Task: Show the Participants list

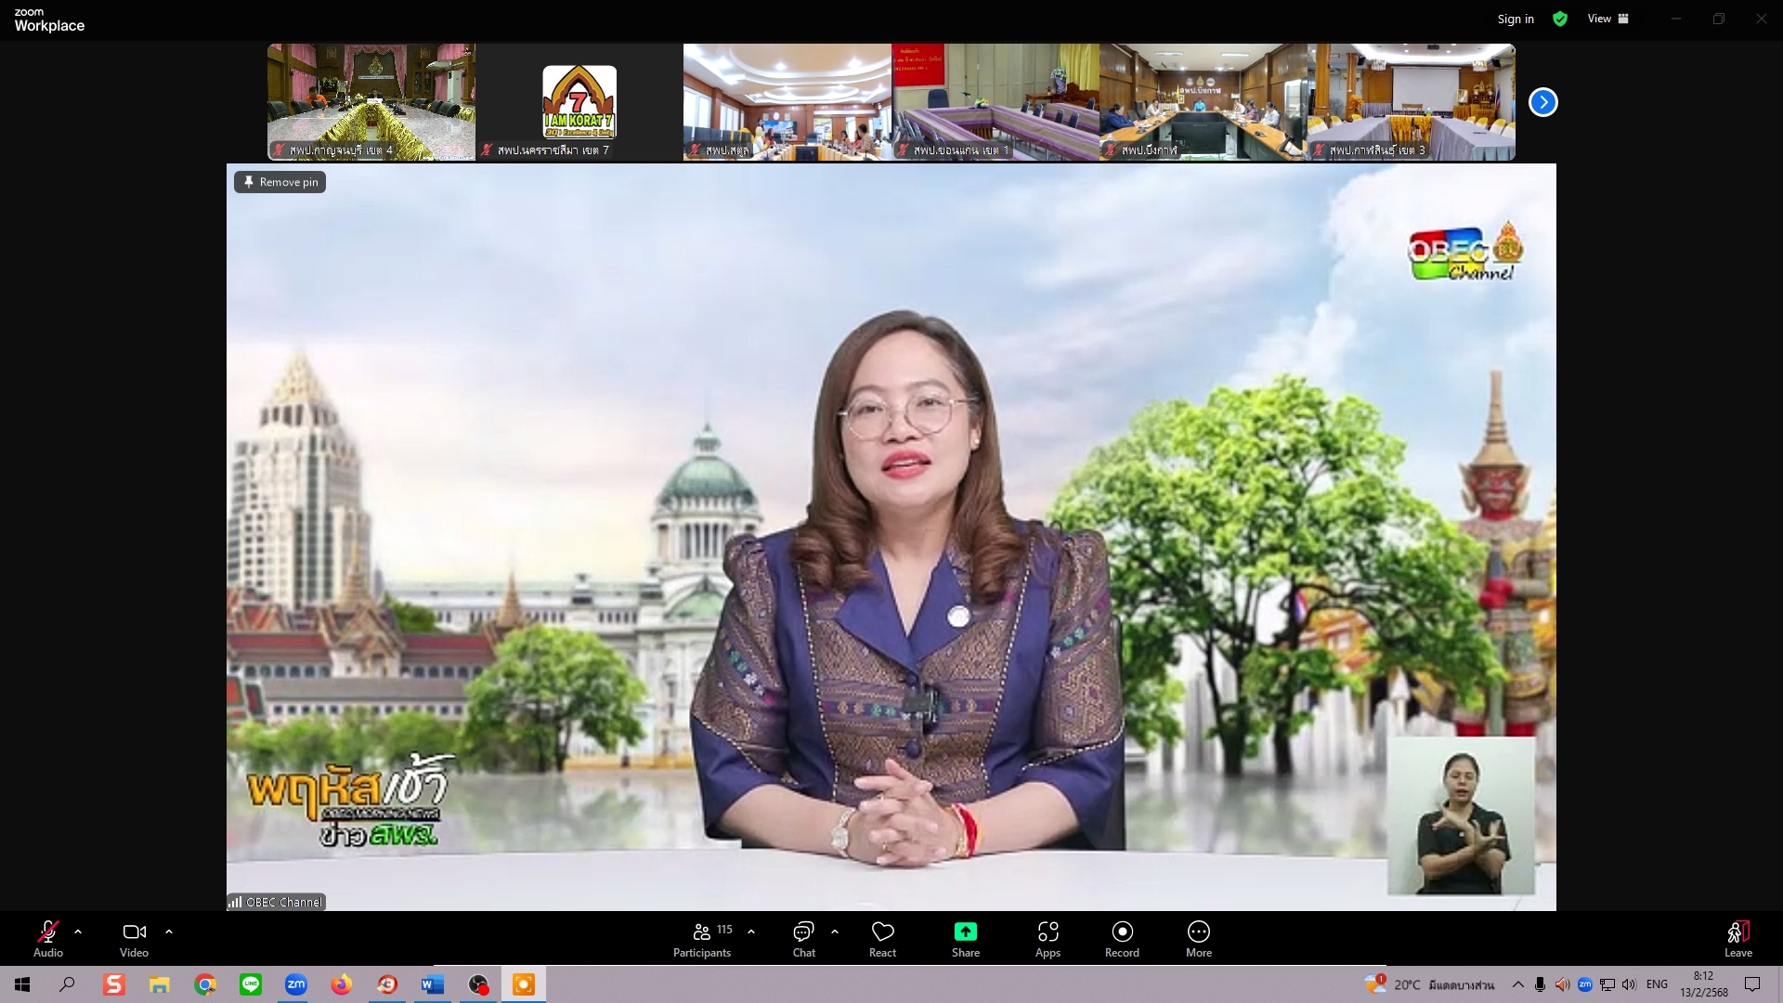Action: tap(702, 931)
